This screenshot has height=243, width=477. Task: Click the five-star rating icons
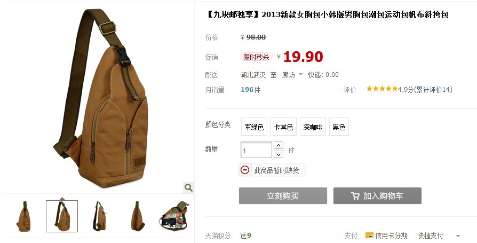(382, 89)
